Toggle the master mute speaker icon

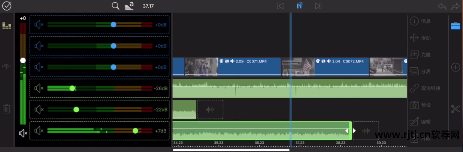pos(23,133)
